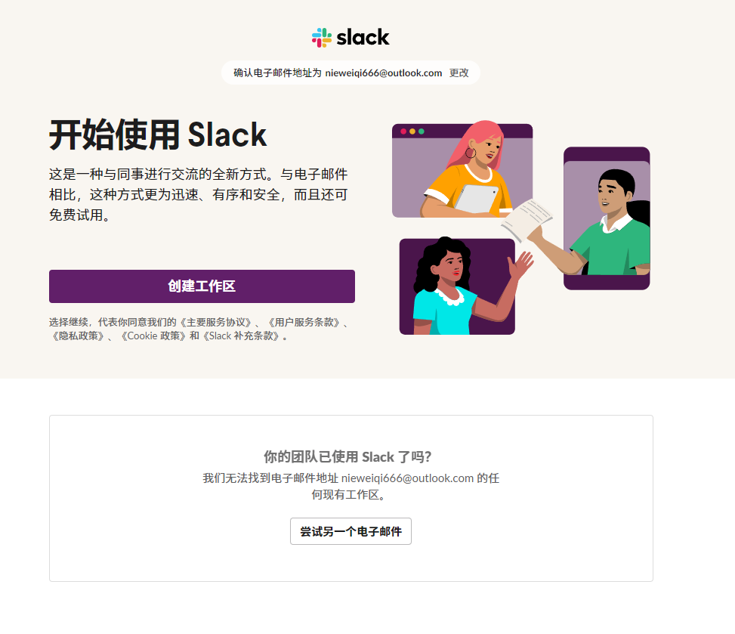Click the waving hand of the woman in cyan
This screenshot has width=735, height=634.
click(521, 265)
